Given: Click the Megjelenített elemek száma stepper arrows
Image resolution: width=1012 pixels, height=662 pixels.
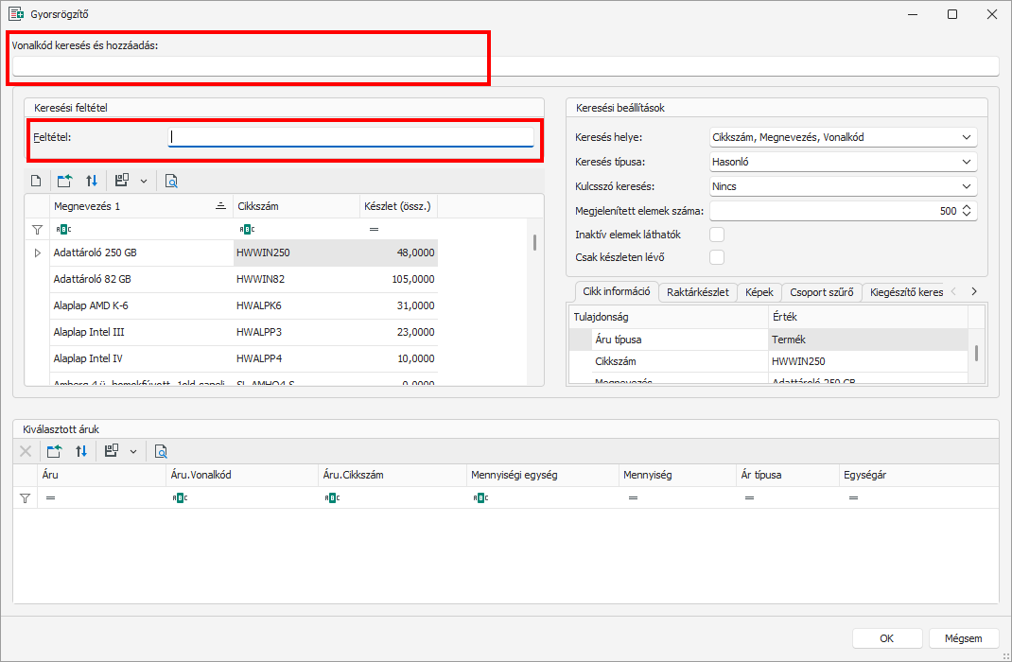Looking at the screenshot, I should (967, 211).
